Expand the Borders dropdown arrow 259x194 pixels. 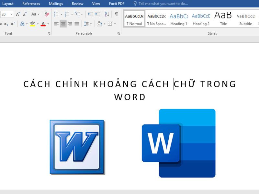tap(115, 24)
